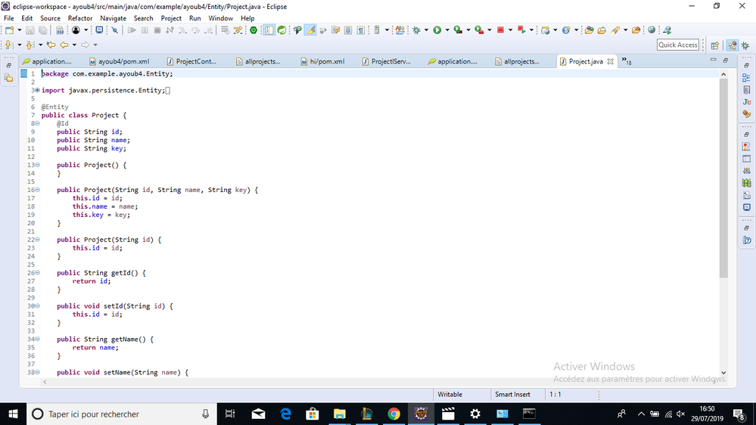
Task: Switch to the Debug perspective icon
Action: (745, 45)
